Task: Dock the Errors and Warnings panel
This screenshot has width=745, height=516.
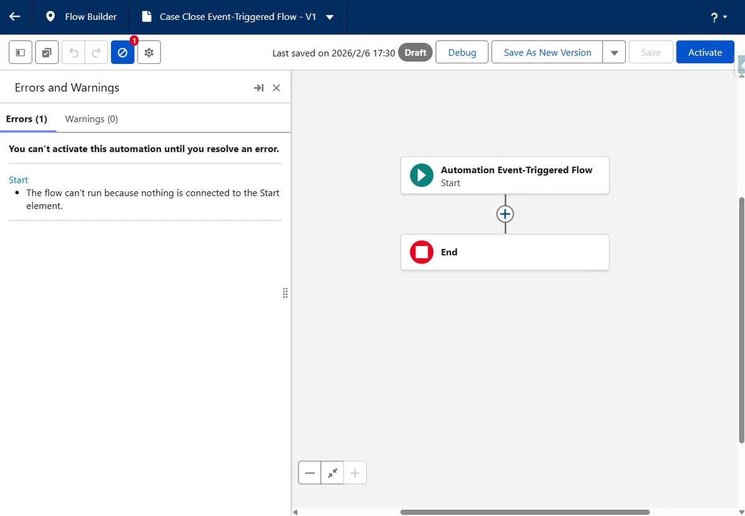Action: pyautogui.click(x=259, y=88)
